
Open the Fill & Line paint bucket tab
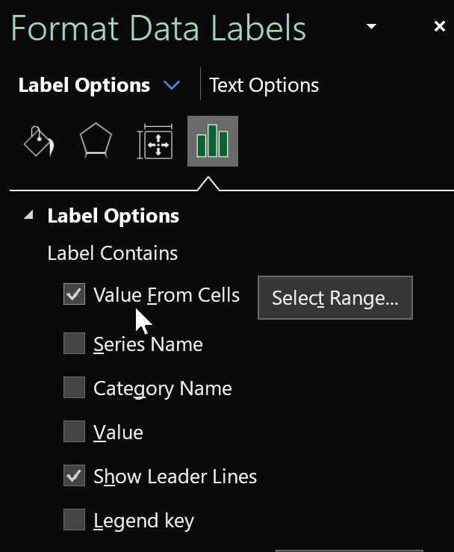point(39,141)
